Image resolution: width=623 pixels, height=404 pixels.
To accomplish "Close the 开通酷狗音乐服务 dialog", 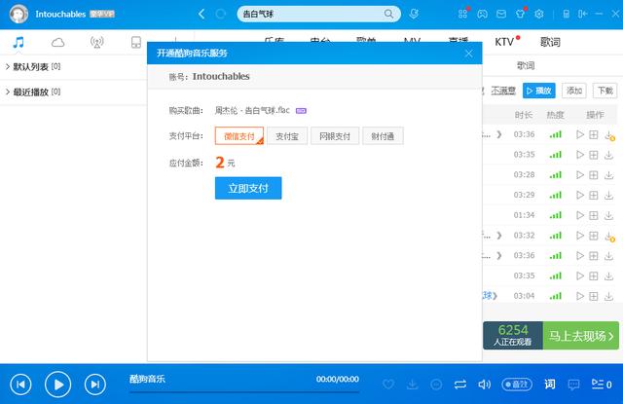I will pos(469,54).
